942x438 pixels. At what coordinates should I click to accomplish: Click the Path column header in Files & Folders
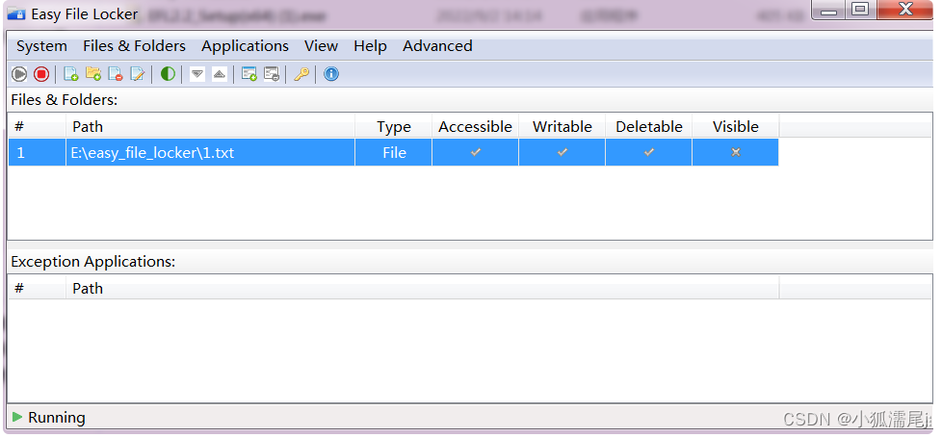(210, 127)
